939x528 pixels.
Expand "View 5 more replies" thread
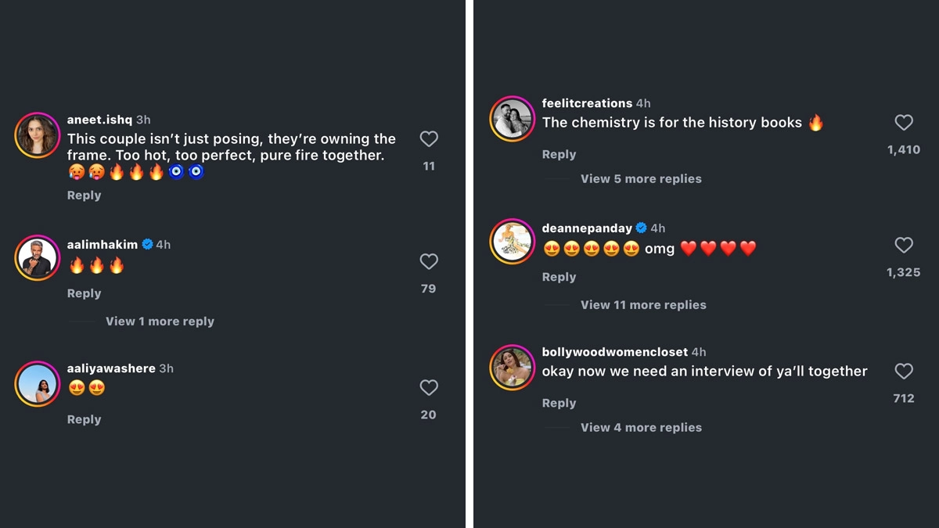(x=641, y=179)
